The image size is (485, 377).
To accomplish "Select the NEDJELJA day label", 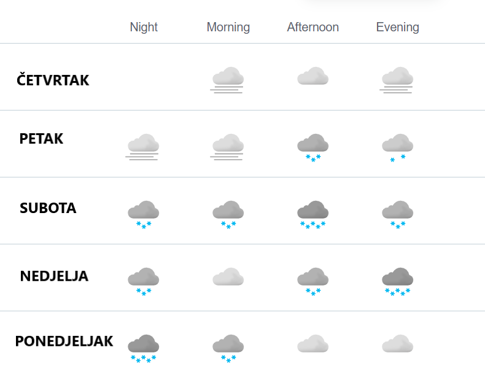I will coord(54,276).
